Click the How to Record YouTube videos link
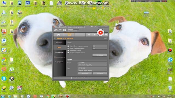The width and height of the screenshot is (175, 98). (x=82, y=78)
